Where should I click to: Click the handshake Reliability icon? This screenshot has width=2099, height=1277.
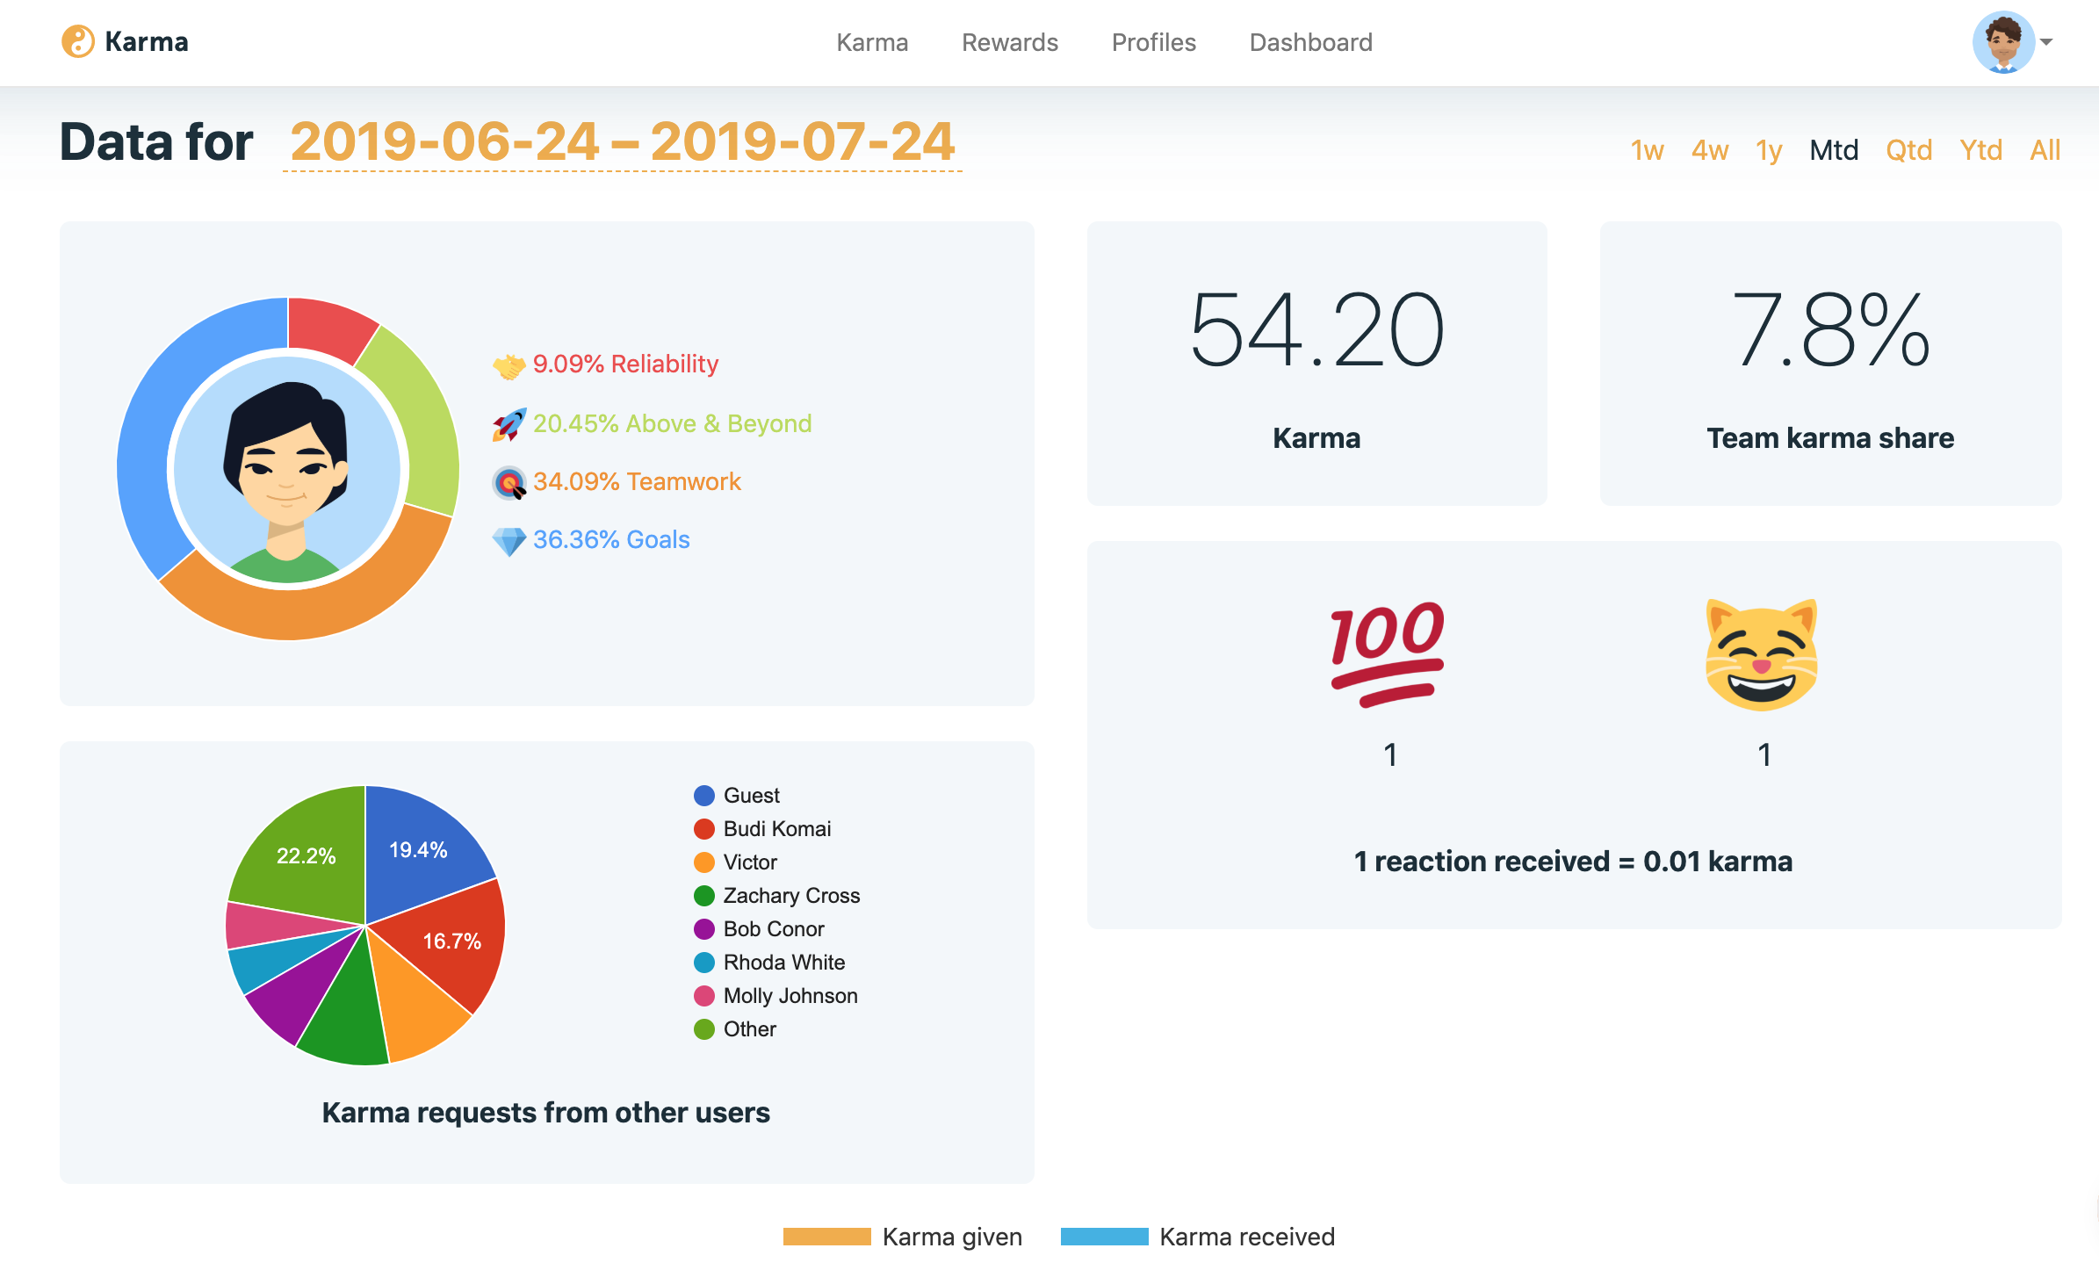click(509, 365)
